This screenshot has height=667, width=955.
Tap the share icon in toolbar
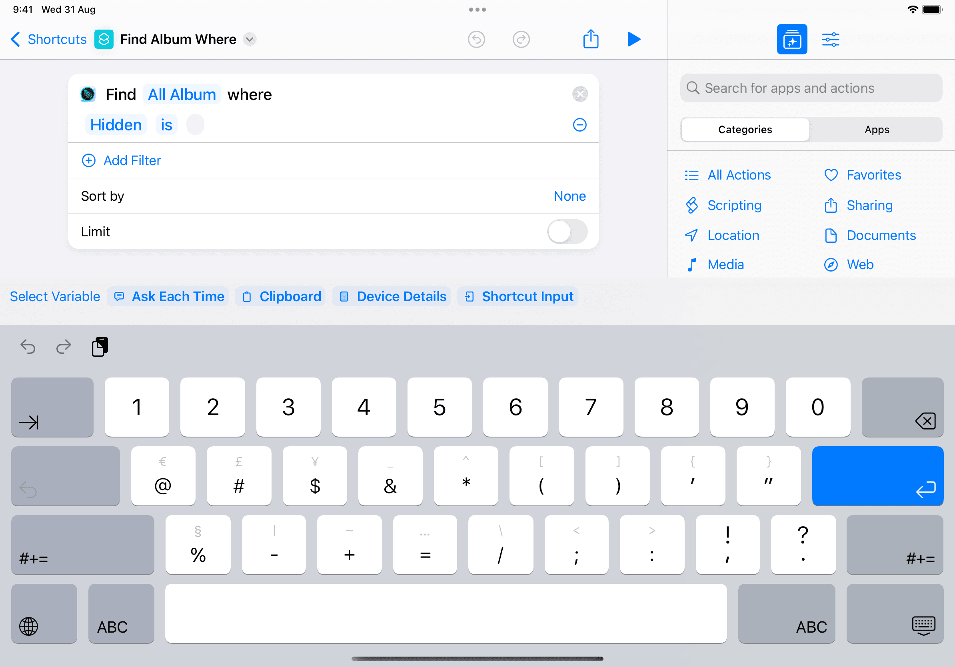pyautogui.click(x=591, y=40)
